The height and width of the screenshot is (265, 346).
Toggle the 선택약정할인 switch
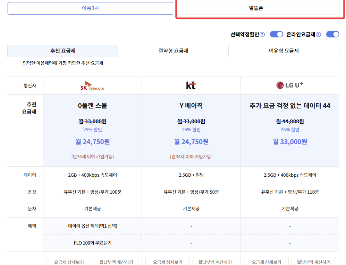(x=277, y=34)
